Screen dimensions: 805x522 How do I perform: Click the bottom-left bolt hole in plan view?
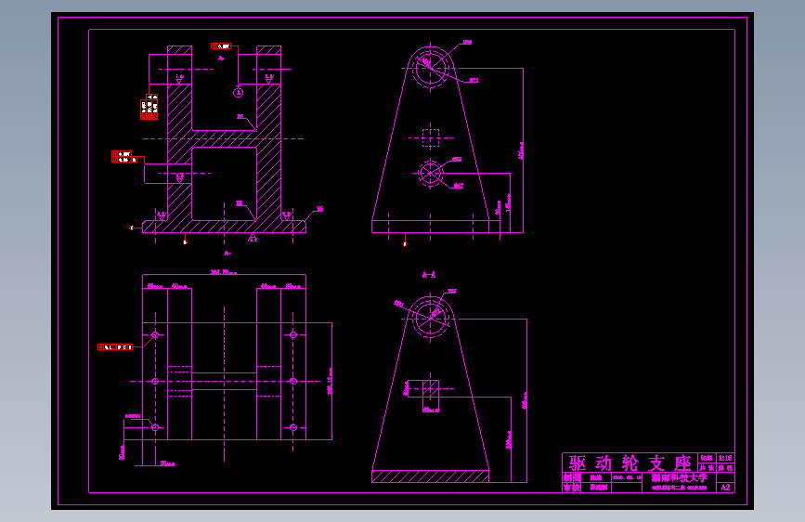(x=155, y=427)
